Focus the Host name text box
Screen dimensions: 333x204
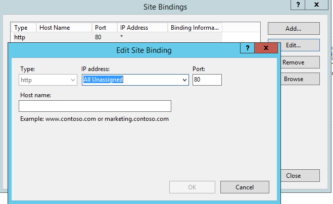point(94,106)
